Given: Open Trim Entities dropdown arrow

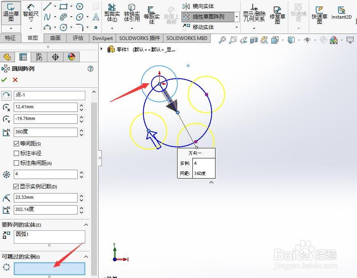Looking at the screenshot, I should [112, 28].
